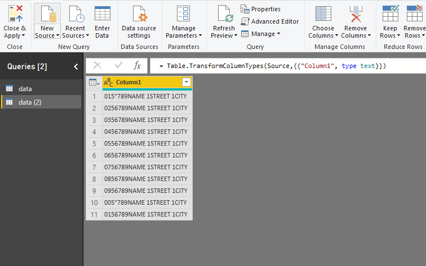426x266 pixels.
Task: Select the data query
Action: (41, 88)
